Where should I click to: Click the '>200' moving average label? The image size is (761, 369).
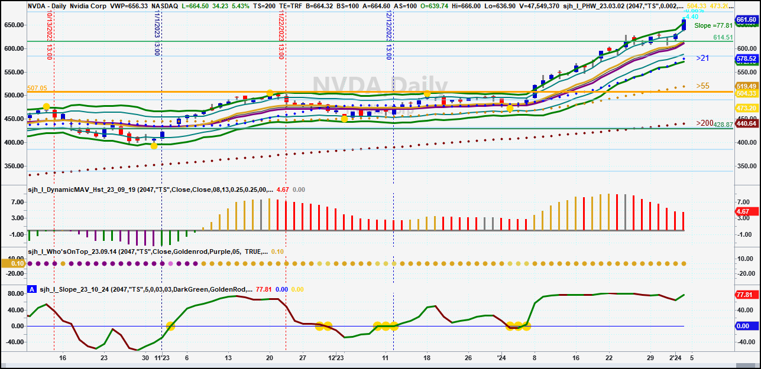tap(705, 123)
